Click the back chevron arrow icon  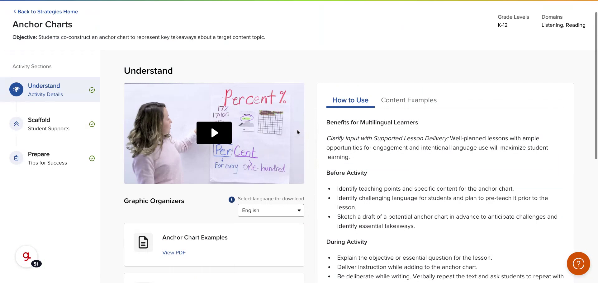pyautogui.click(x=14, y=12)
